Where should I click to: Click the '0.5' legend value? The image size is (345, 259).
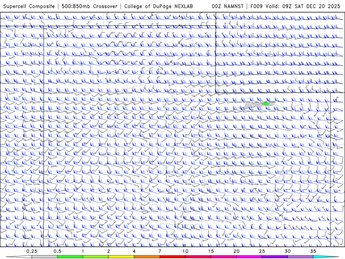[x=57, y=251]
